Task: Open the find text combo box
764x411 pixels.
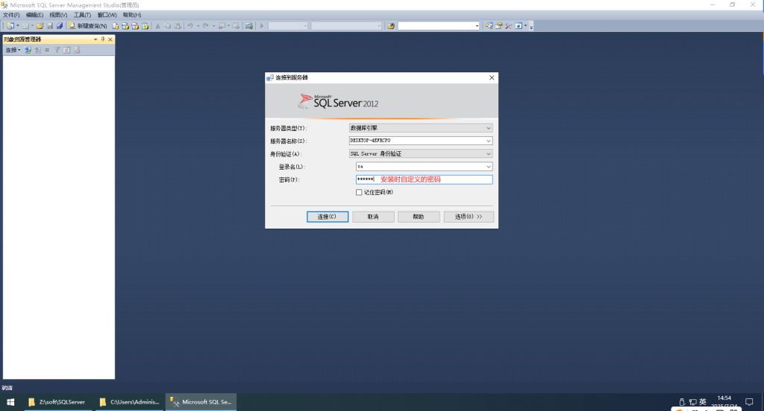Action: pos(439,26)
